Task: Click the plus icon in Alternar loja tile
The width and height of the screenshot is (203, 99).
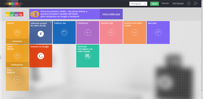Action: pos(111,32)
